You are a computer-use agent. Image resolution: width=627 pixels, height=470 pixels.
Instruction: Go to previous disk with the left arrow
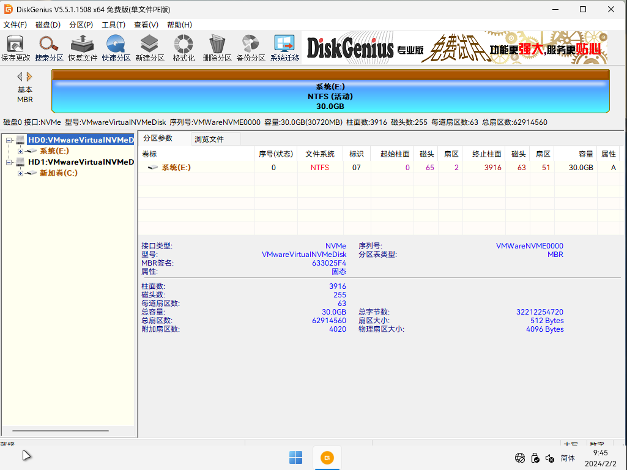tap(20, 76)
